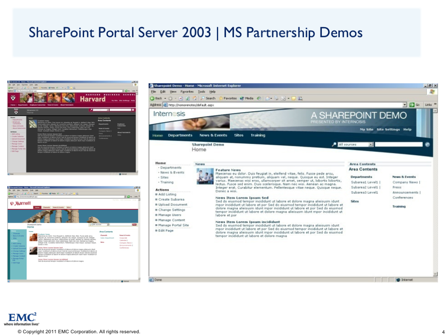Switch to the Sites navigation tab
446x335 pixels.
point(239,135)
